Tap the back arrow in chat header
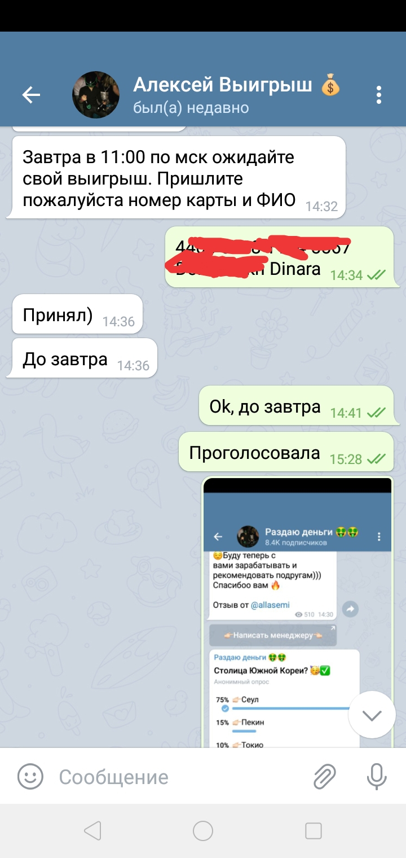This screenshot has height=858, width=406. click(31, 95)
